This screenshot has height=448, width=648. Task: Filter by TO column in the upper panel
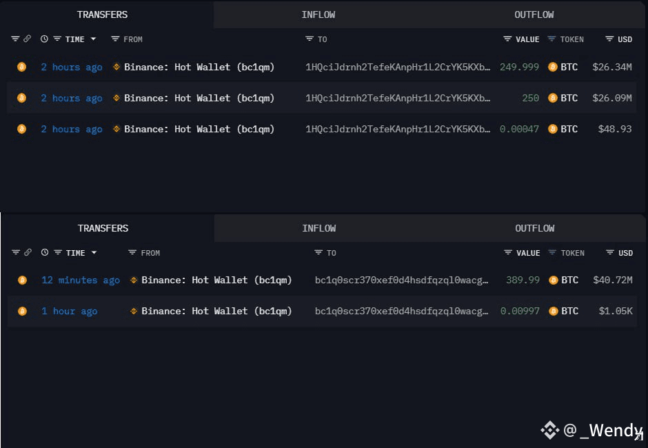[x=309, y=39]
